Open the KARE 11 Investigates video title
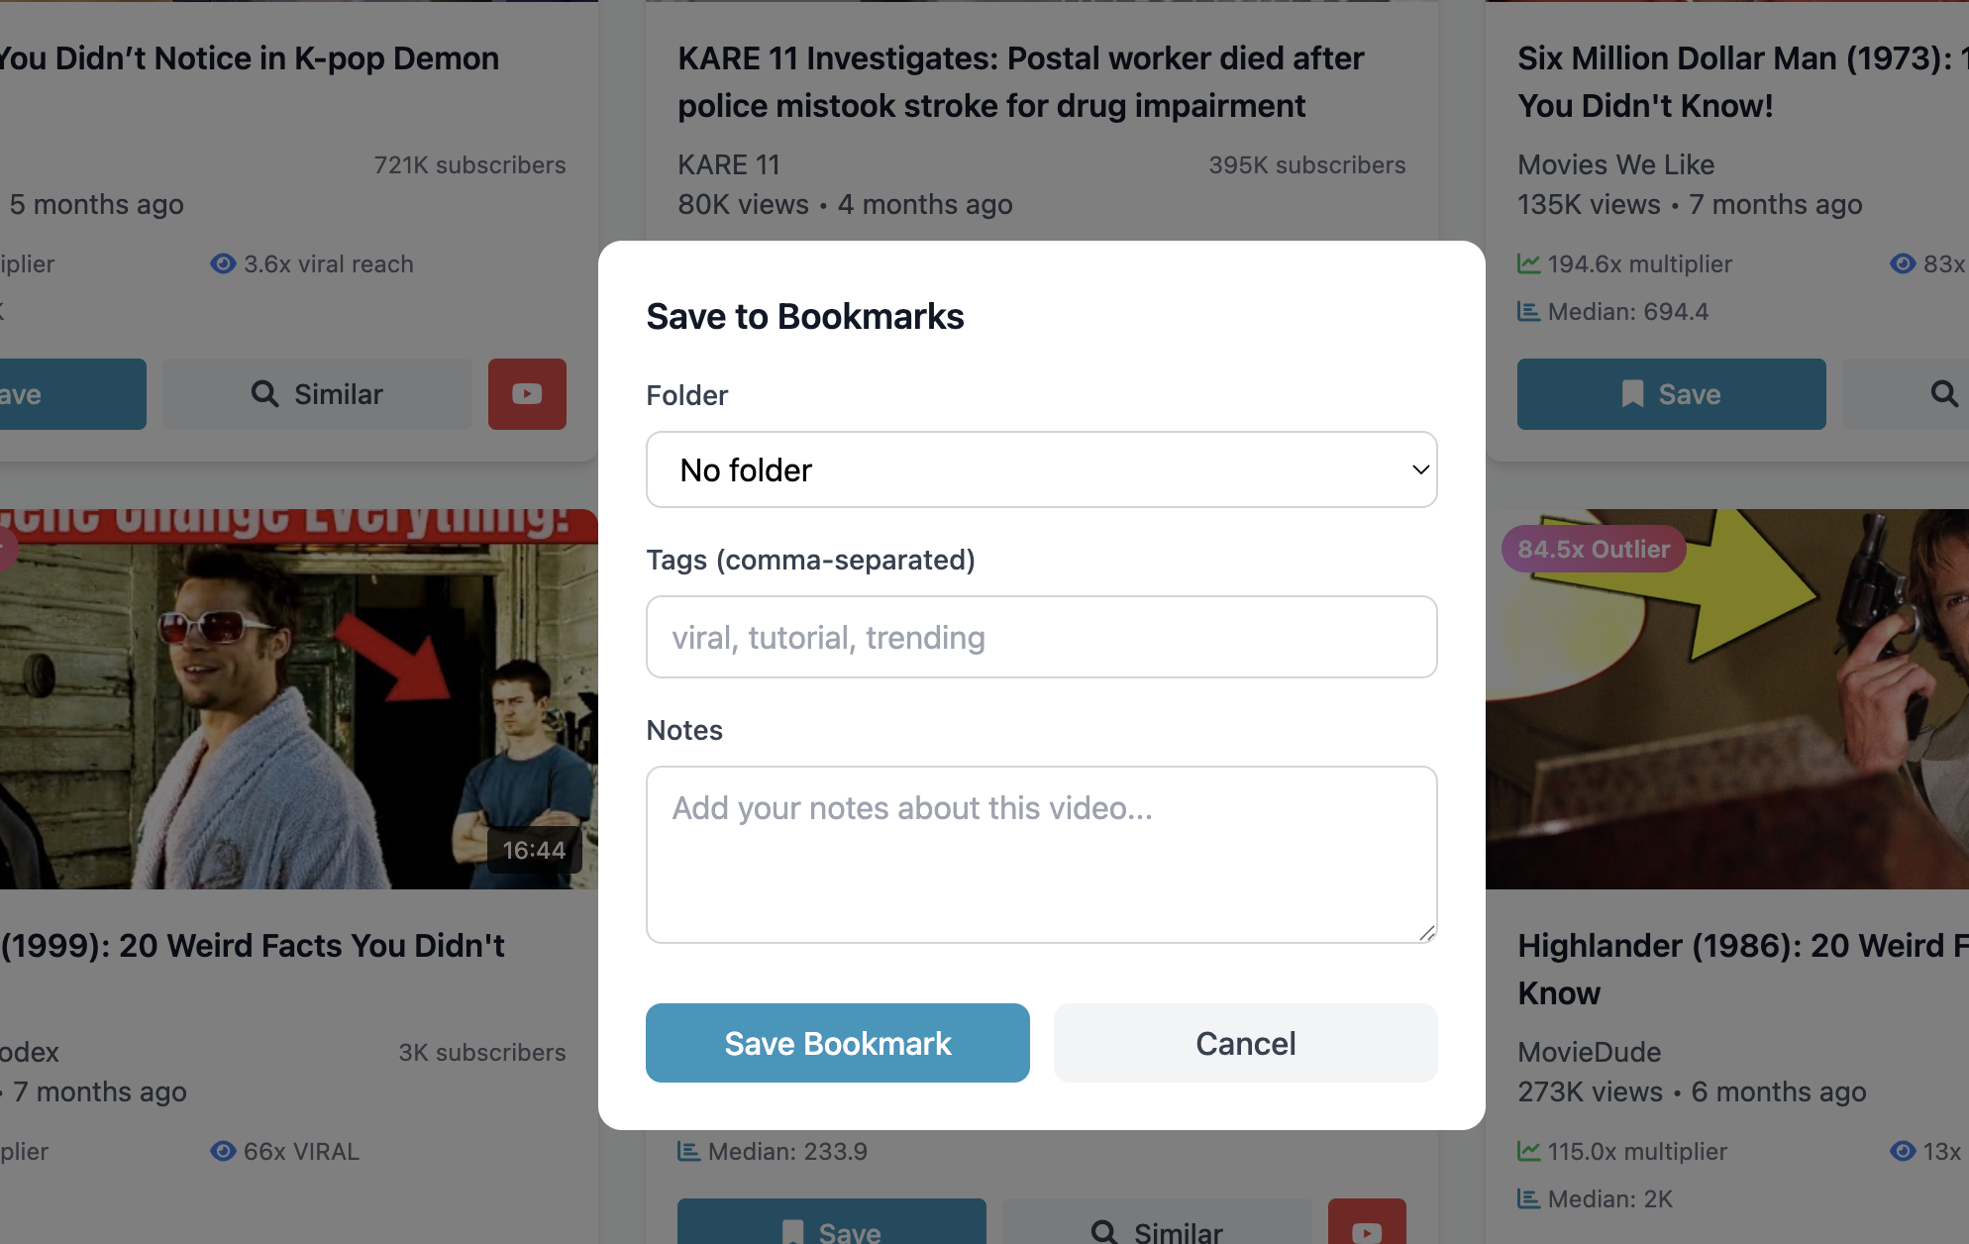 (1020, 82)
